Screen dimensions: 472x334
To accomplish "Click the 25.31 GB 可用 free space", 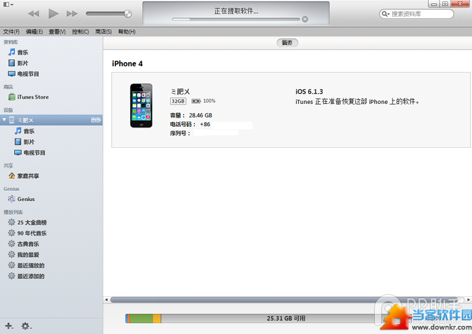I will [x=286, y=318].
